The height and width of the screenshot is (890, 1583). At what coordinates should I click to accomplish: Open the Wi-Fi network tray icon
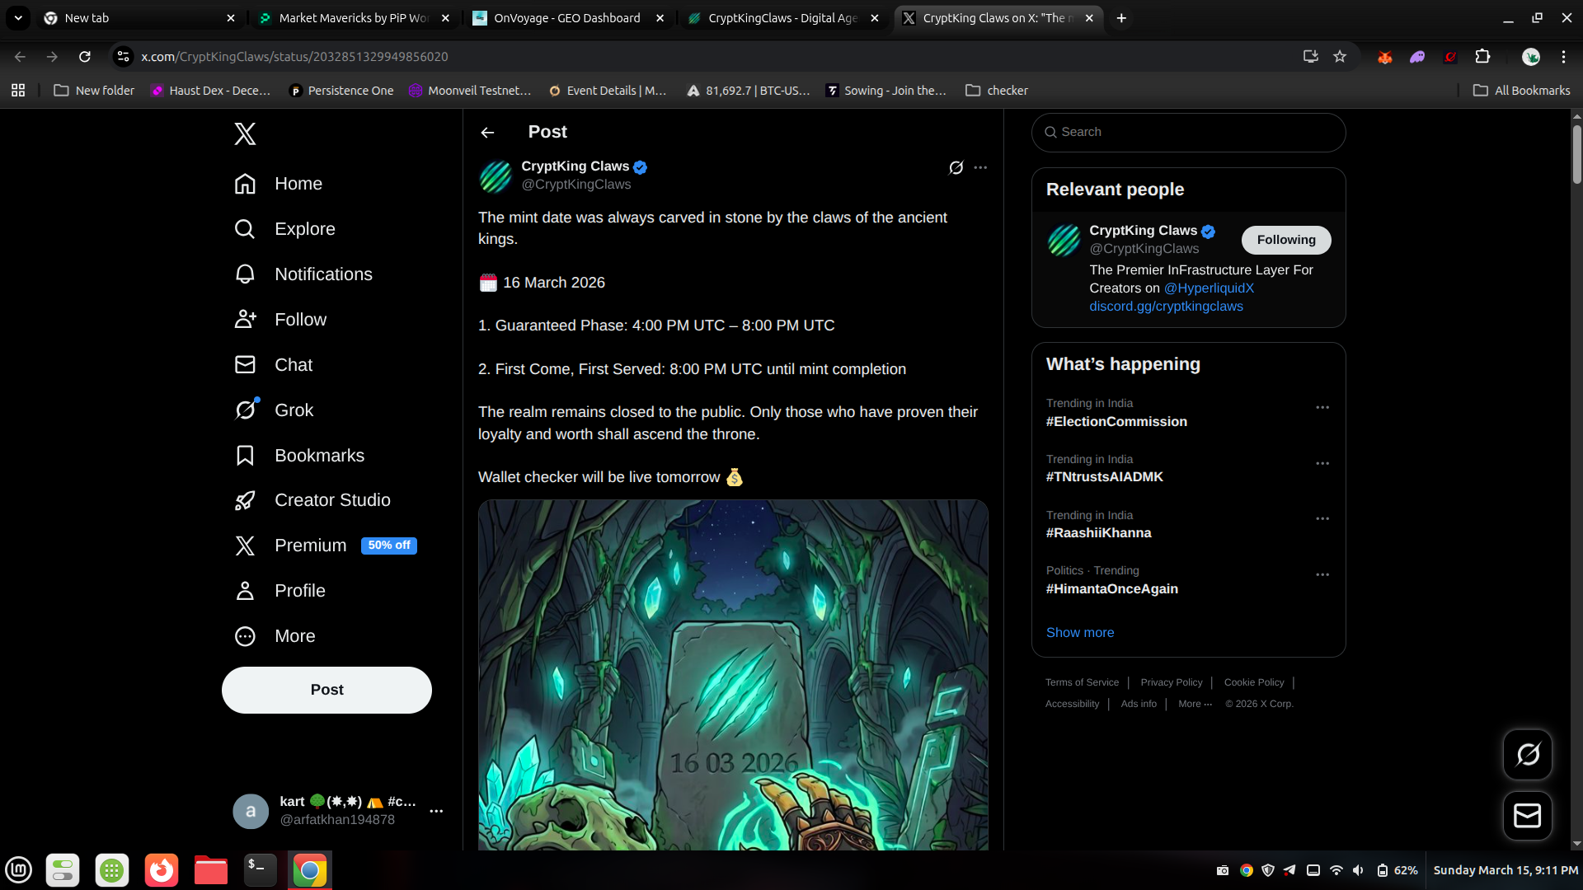point(1336,870)
